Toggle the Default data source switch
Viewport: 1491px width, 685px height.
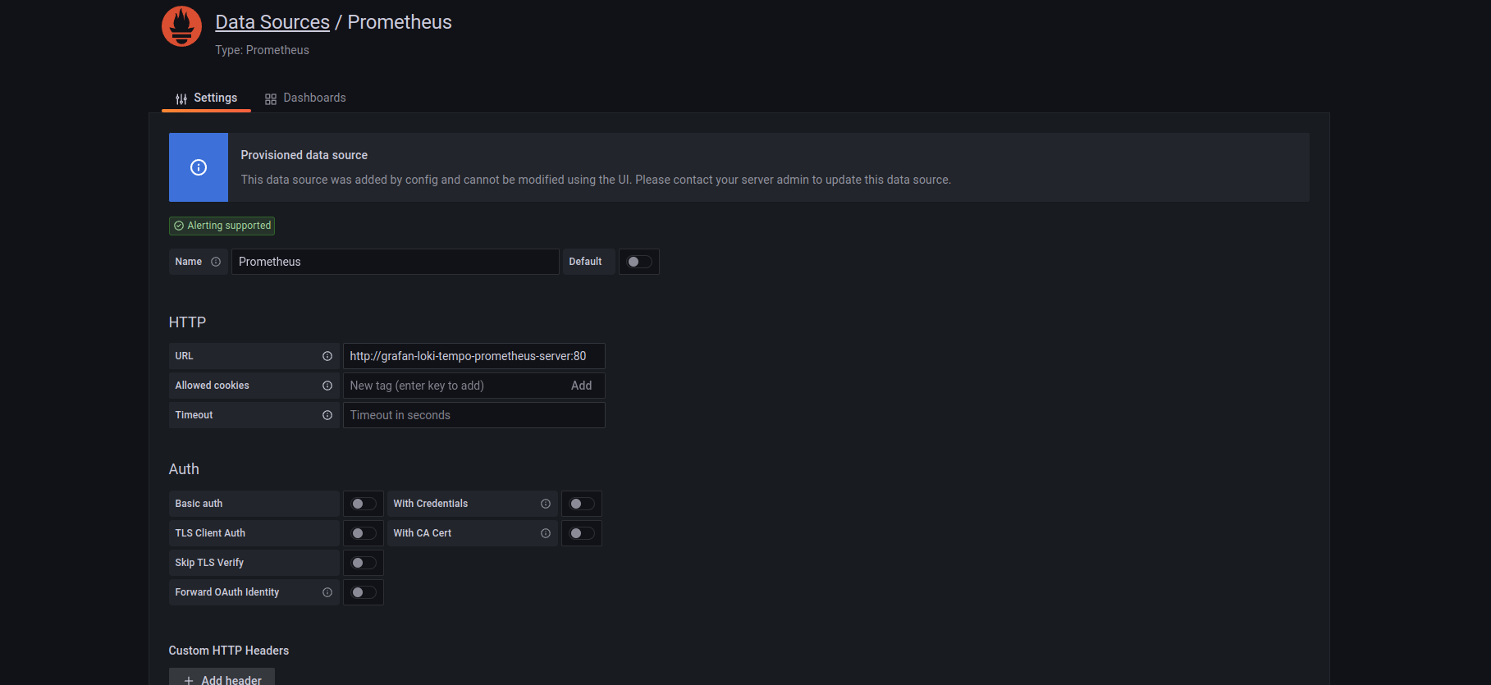coord(639,262)
